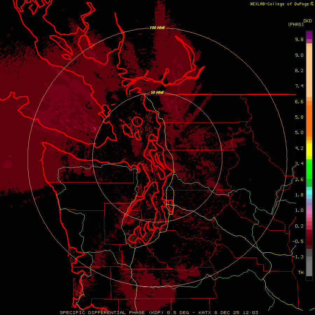This screenshot has height=315, width=315.
Task: Click the 9.8 value on color scale
Action: (299, 39)
